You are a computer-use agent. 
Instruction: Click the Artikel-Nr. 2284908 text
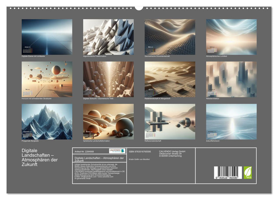click(x=84, y=152)
